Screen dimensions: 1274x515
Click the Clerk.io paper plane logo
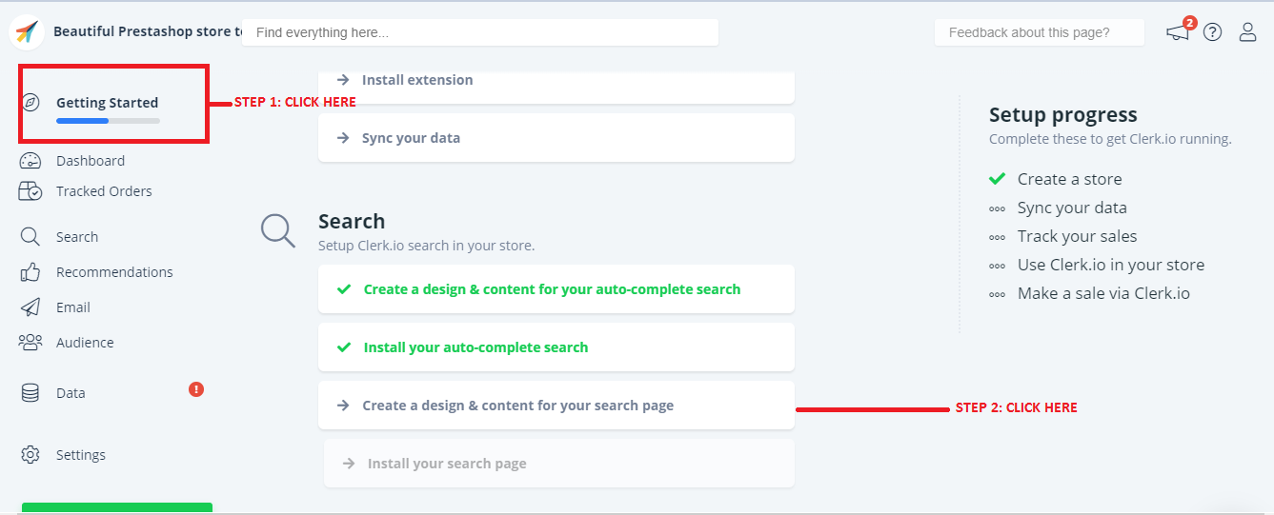[27, 32]
